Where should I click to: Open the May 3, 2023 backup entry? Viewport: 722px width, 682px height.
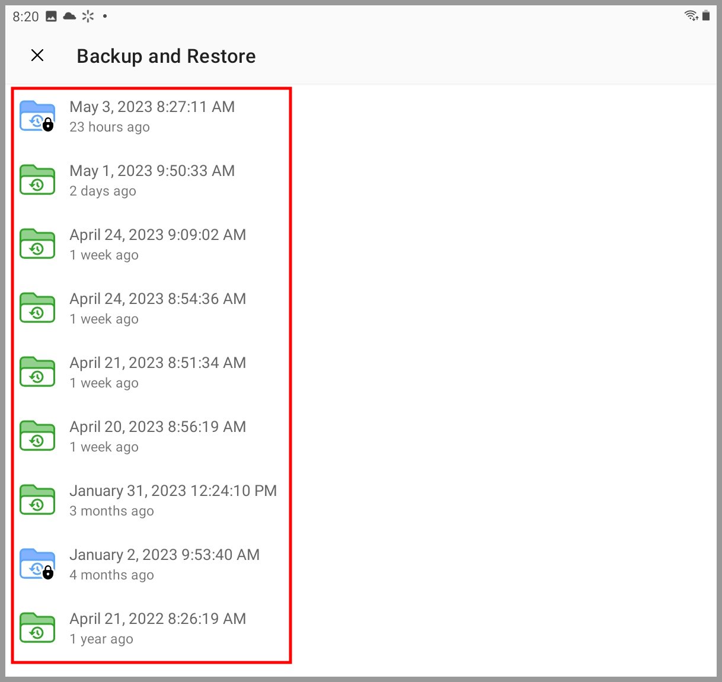152,116
